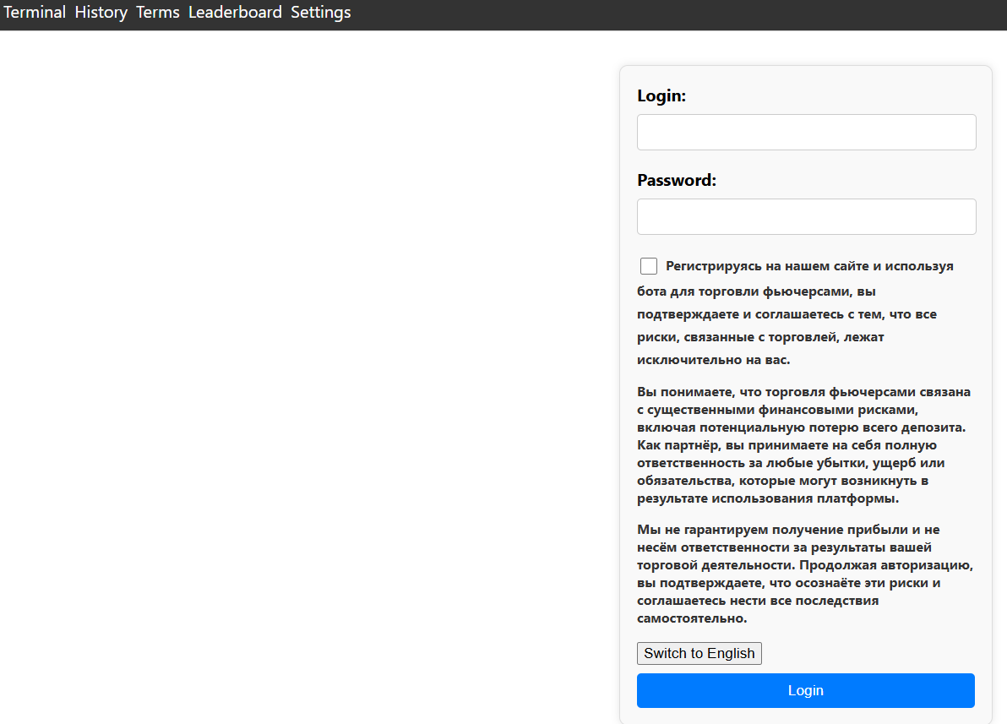Place cursor in the Password field
This screenshot has width=1007, height=724.
[805, 216]
